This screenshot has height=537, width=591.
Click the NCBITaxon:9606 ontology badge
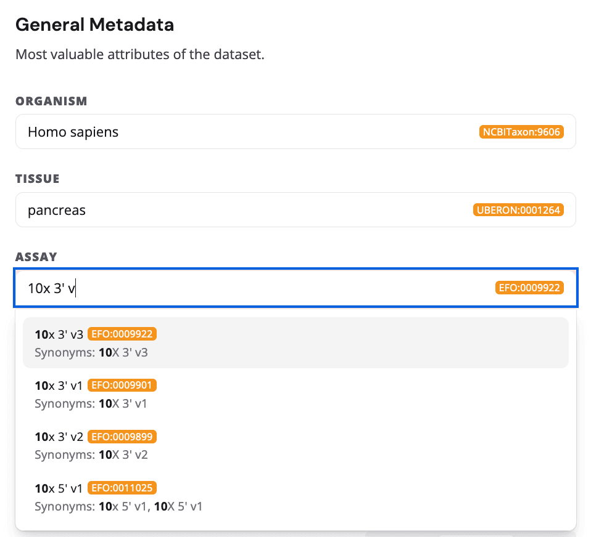tap(521, 131)
